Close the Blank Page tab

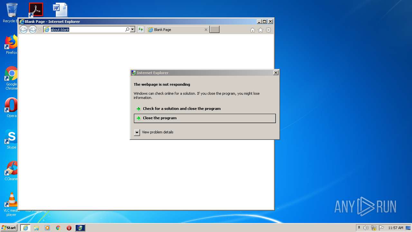coord(206,30)
